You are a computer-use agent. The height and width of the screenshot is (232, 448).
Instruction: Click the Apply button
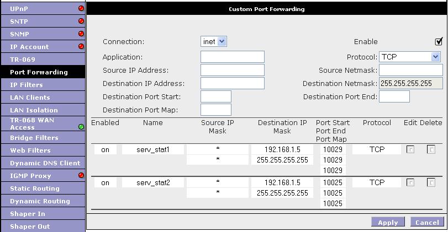click(388, 222)
